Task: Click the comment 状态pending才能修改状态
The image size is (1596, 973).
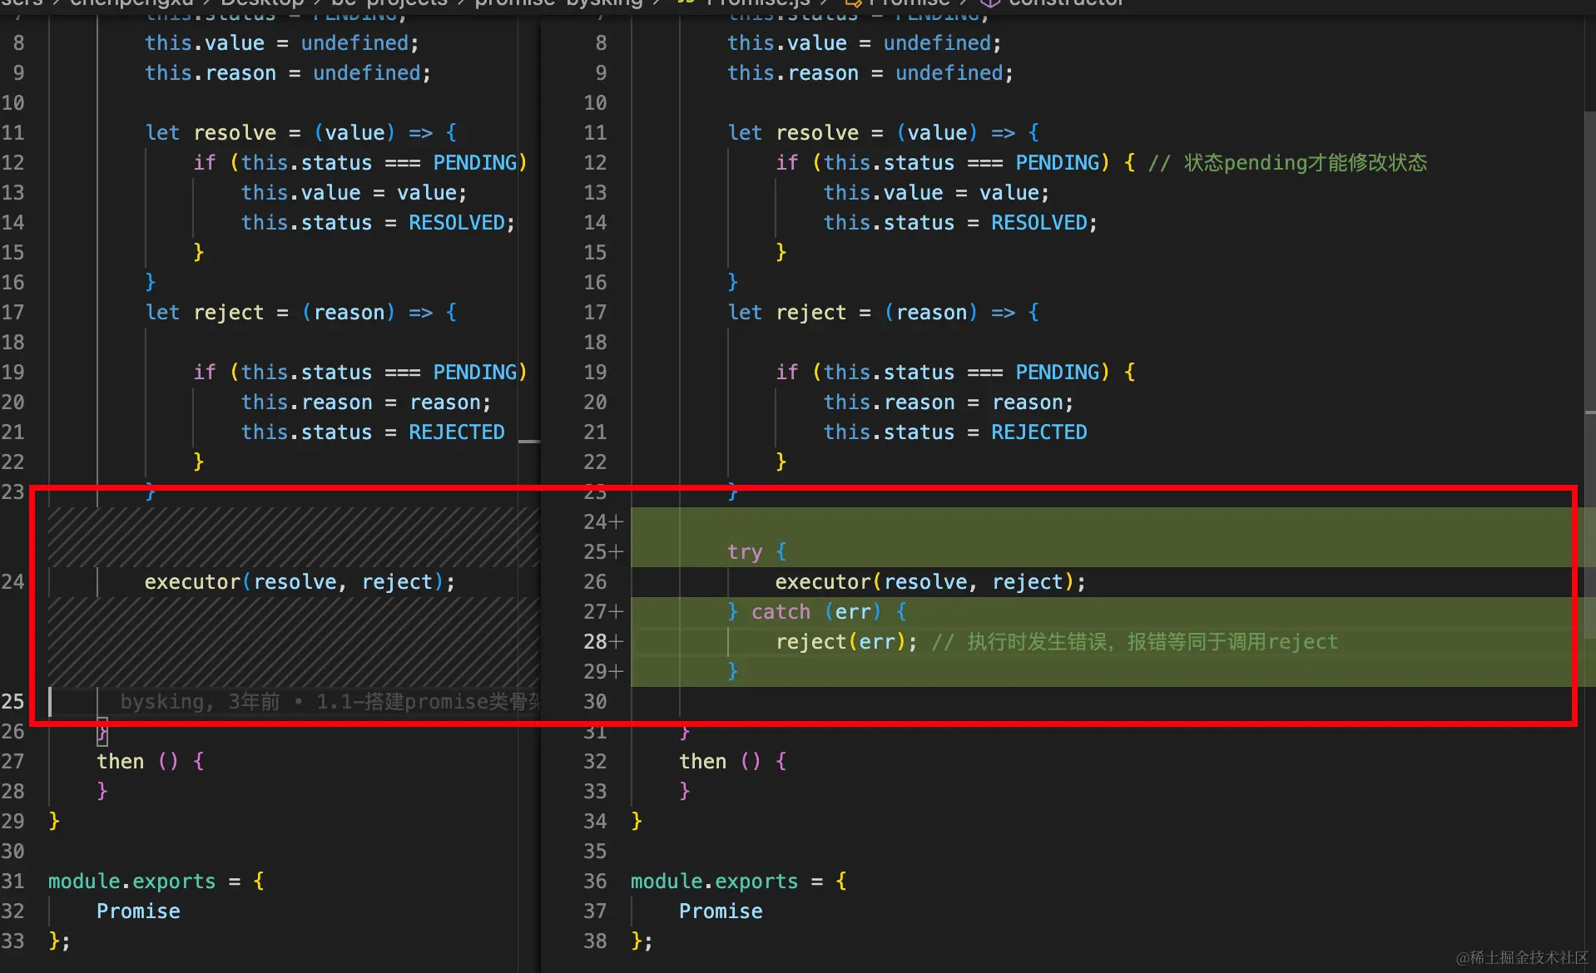Action: [1288, 162]
